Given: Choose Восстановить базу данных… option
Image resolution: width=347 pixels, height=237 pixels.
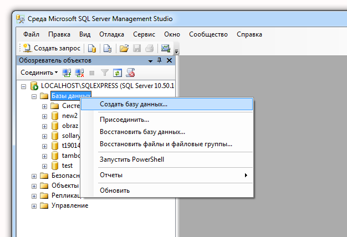Looking at the screenshot, I should click(167, 132).
